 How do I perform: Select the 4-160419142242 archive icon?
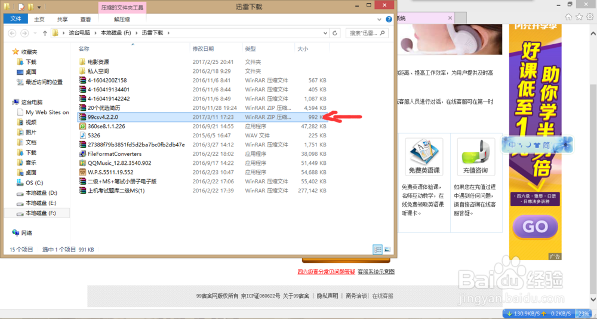click(82, 99)
